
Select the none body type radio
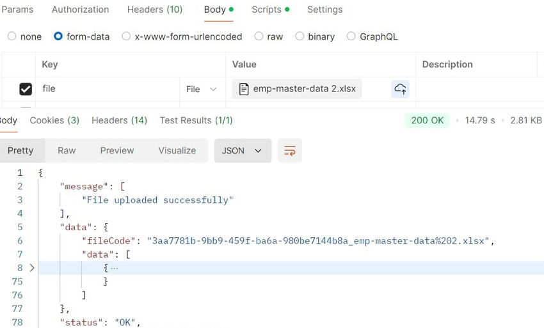click(x=12, y=36)
